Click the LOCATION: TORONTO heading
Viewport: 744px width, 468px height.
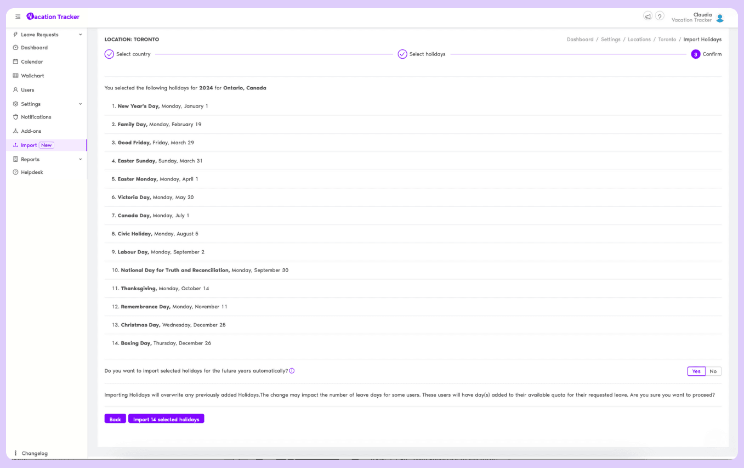[132, 40]
